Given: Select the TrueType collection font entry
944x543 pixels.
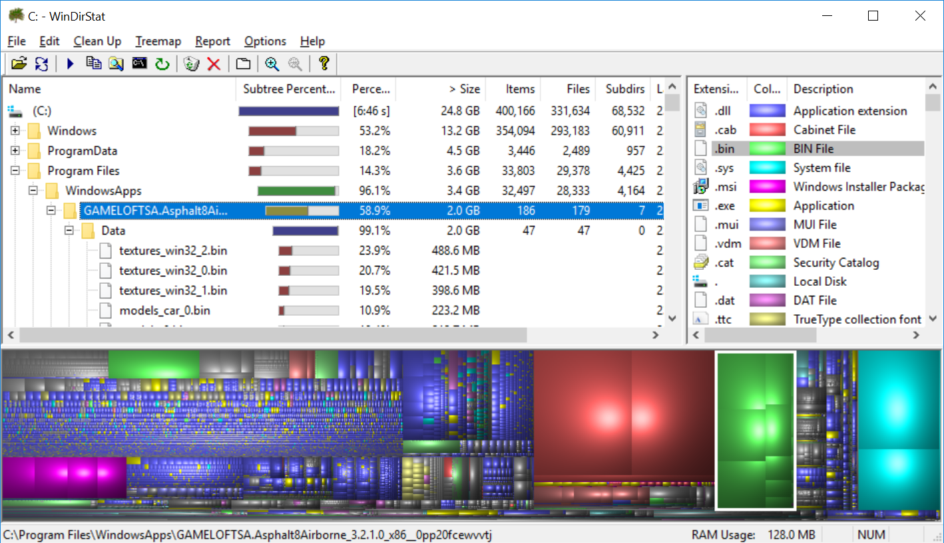Looking at the screenshot, I should [x=857, y=320].
